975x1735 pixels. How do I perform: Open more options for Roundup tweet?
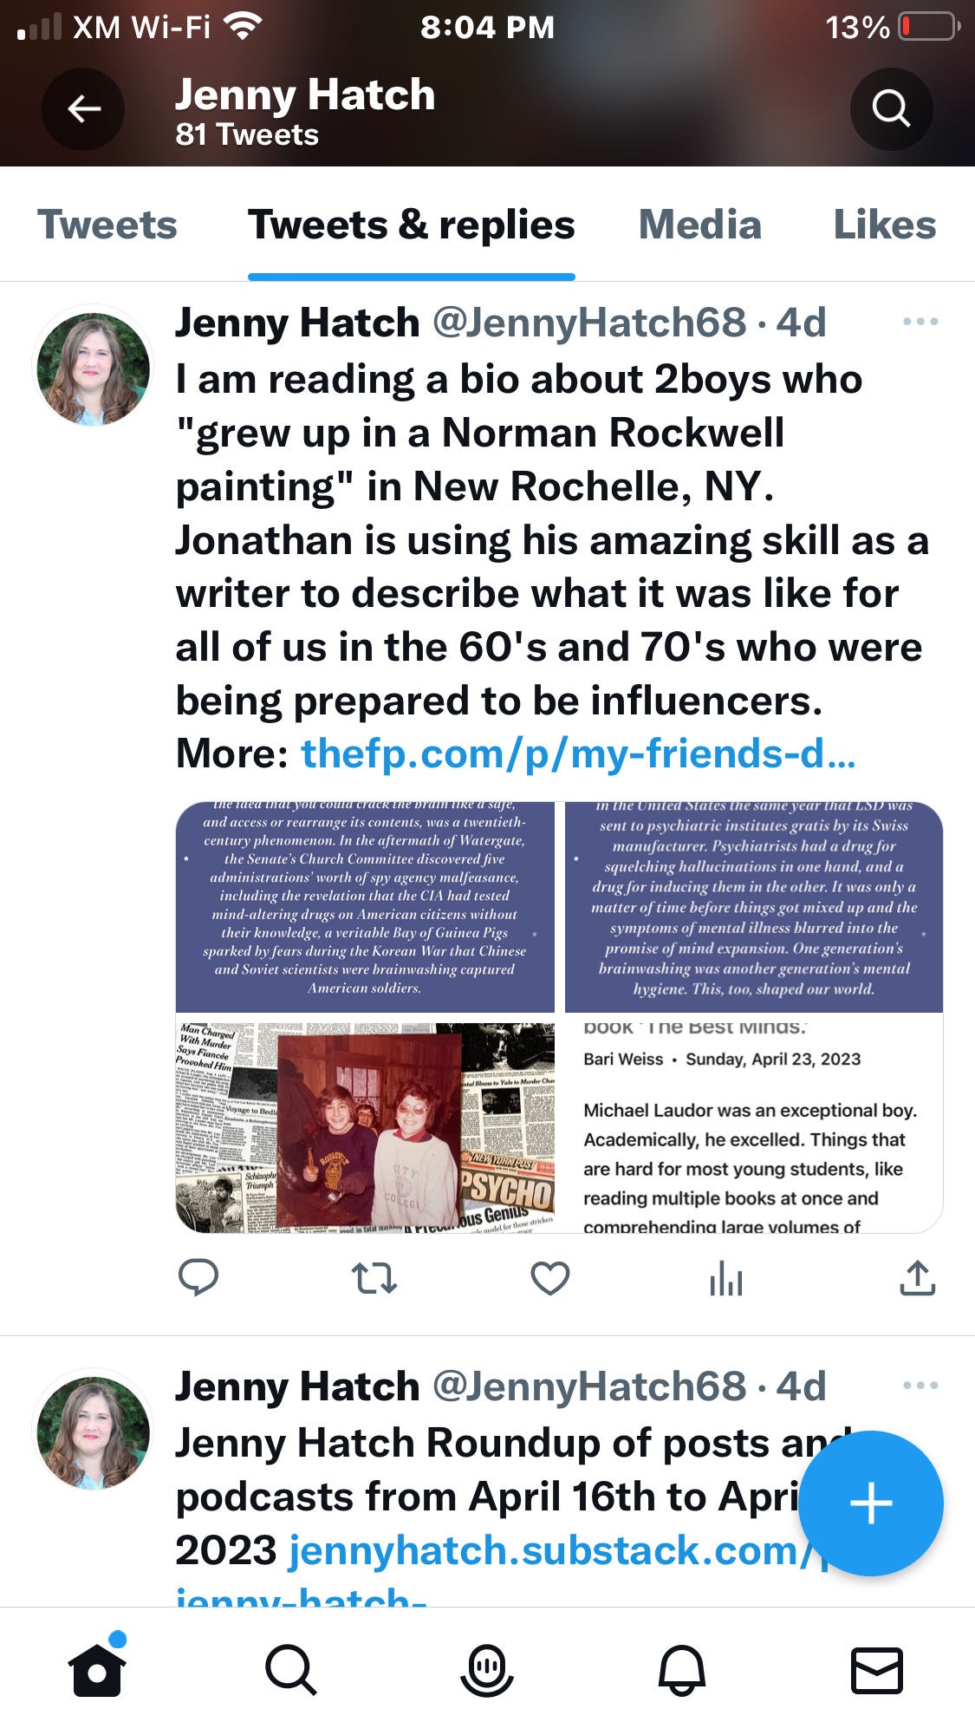[920, 1386]
